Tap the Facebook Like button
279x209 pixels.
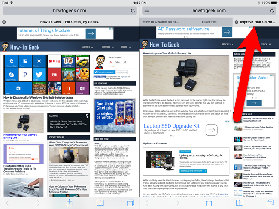[97, 77]
